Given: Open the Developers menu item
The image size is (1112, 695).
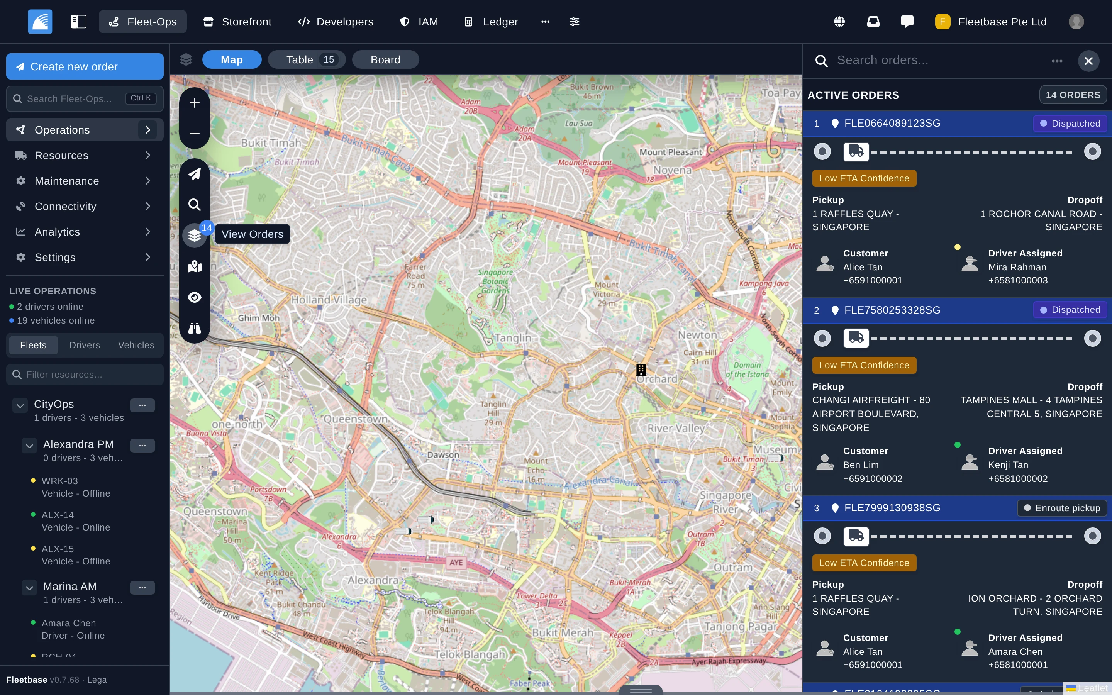Looking at the screenshot, I should click(x=336, y=22).
